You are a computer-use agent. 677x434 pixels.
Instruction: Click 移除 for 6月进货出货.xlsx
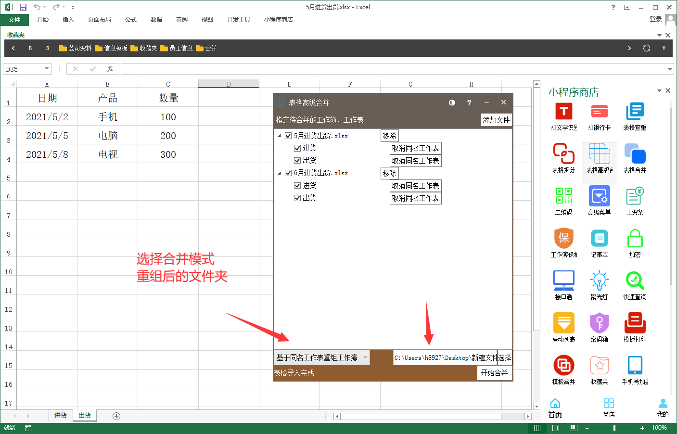(389, 173)
